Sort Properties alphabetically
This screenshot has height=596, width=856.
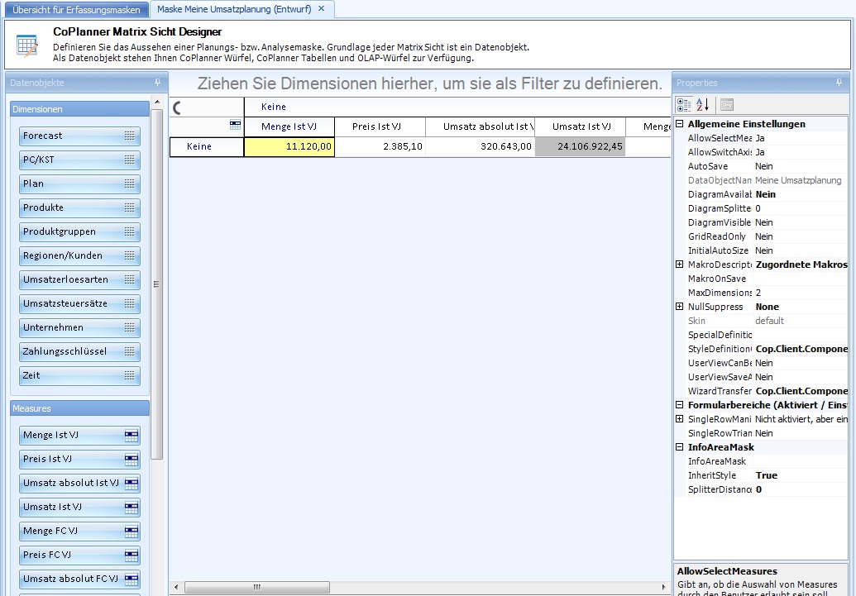(x=703, y=104)
